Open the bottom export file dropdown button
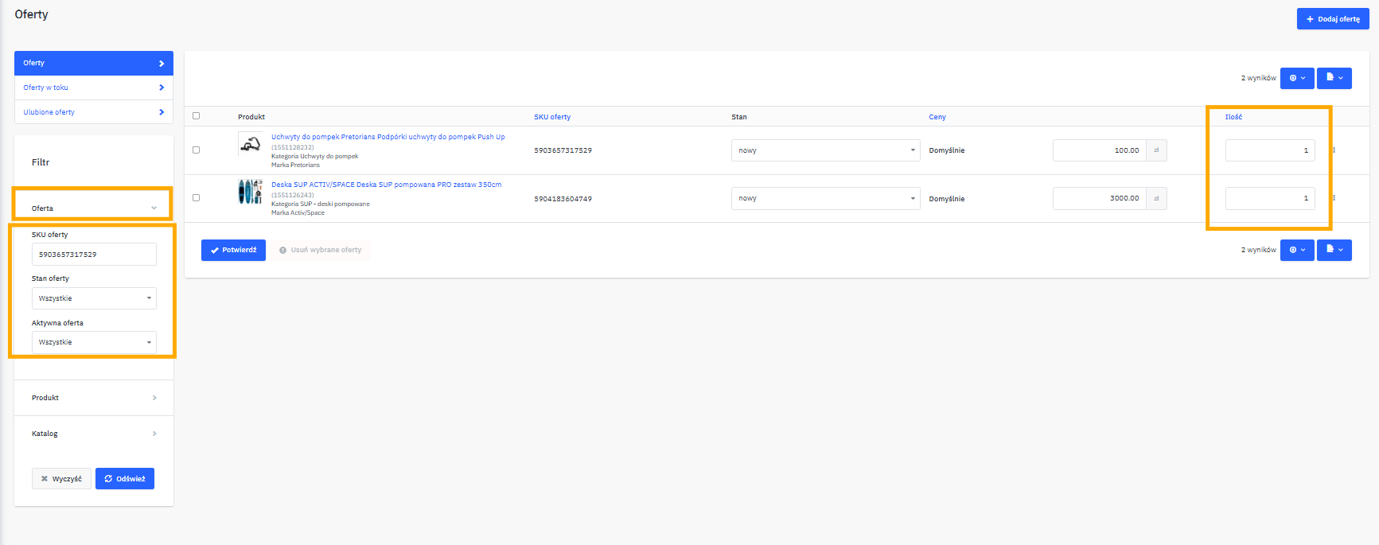The image size is (1379, 545). point(1334,250)
